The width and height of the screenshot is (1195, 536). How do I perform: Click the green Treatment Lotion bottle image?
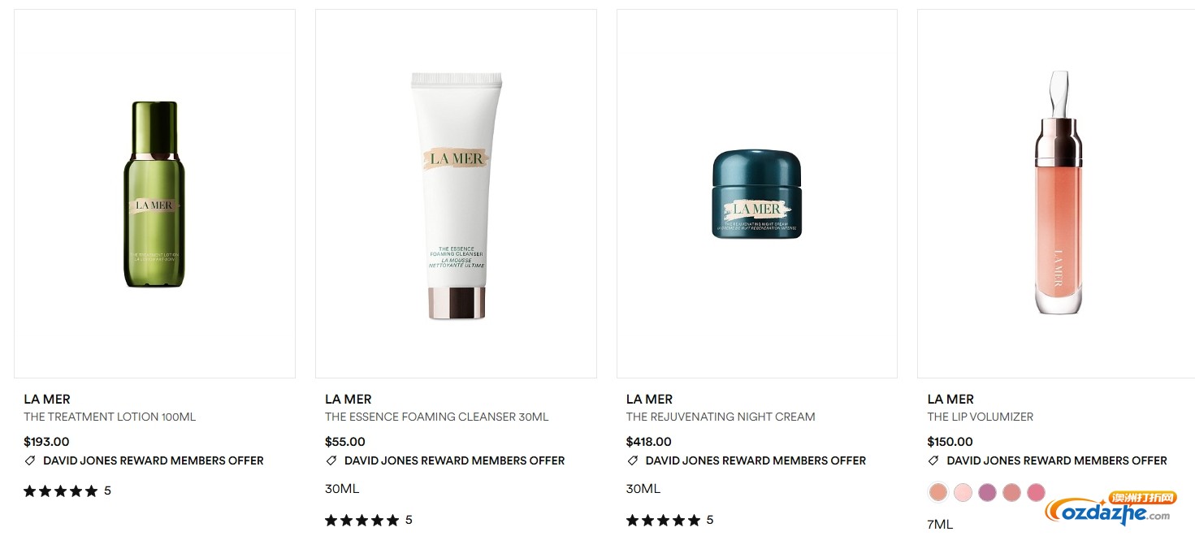tap(154, 194)
